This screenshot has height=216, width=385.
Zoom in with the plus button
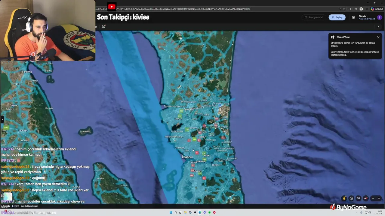[x=379, y=198]
